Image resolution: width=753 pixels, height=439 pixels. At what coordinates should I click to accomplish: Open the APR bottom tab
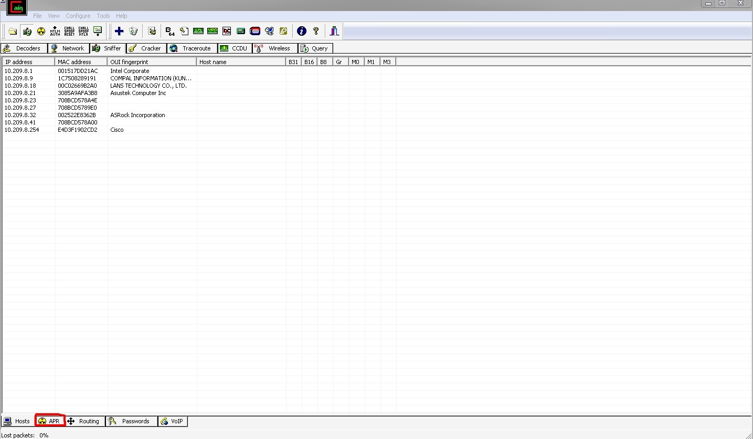(50, 421)
